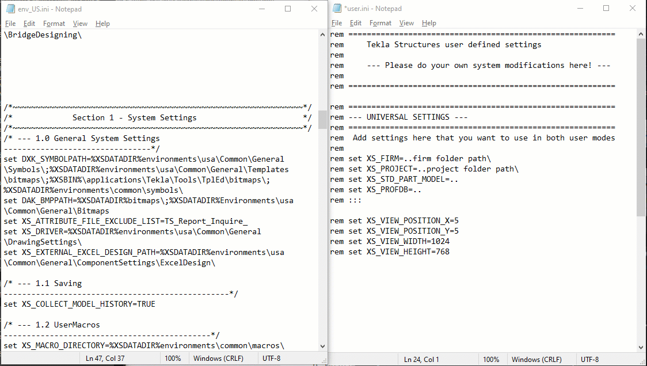Open View menu in user.ini window
This screenshot has width=647, height=366.
406,23
